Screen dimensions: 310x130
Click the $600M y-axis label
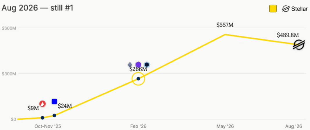click(8, 28)
